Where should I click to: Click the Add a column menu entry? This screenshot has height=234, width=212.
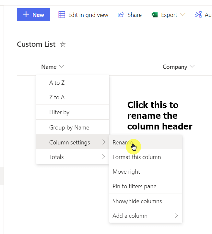(146, 216)
